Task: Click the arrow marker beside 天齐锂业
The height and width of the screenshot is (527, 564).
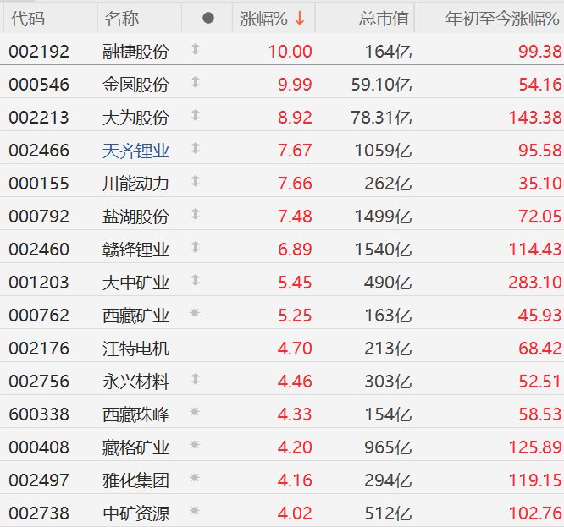Action: tap(196, 150)
